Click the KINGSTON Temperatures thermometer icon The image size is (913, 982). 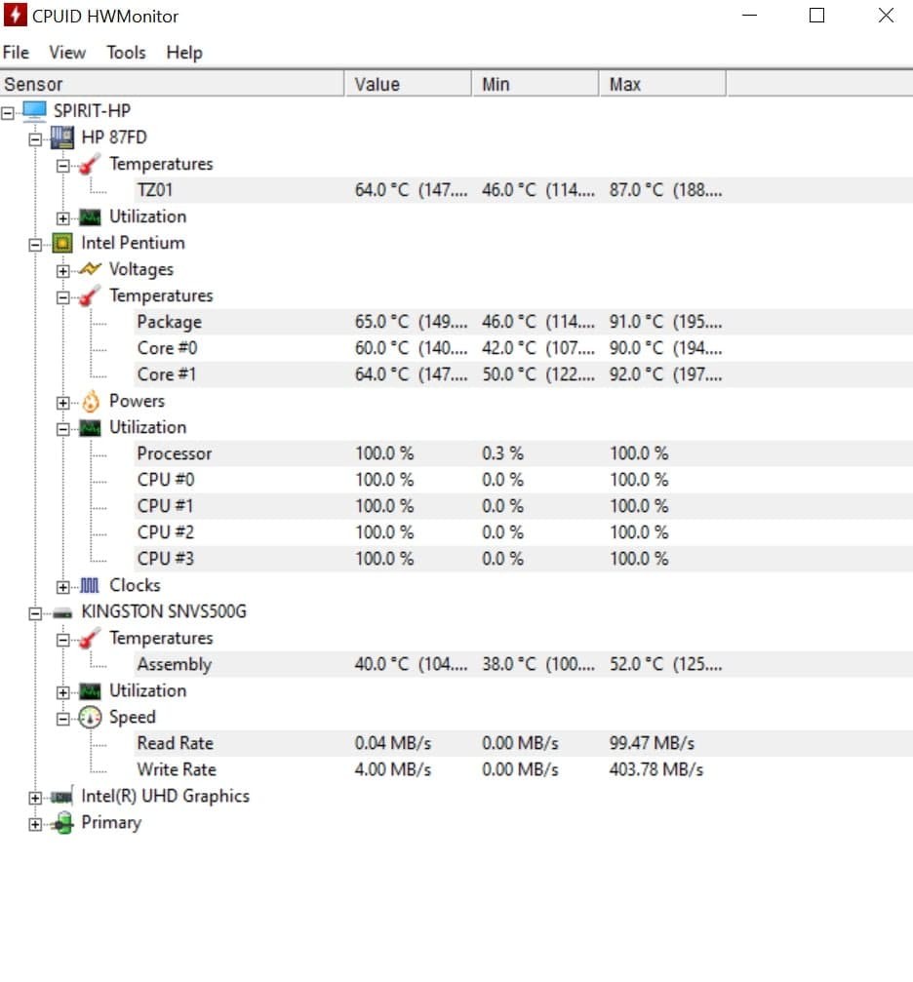point(90,638)
